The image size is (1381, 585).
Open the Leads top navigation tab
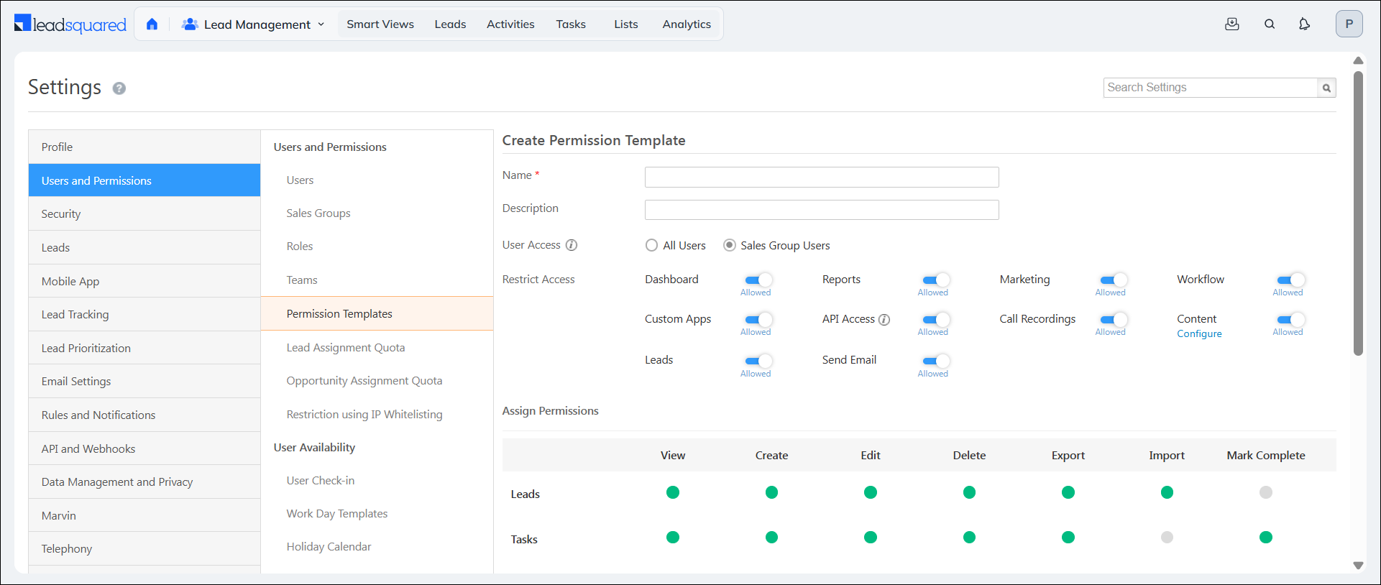[450, 24]
